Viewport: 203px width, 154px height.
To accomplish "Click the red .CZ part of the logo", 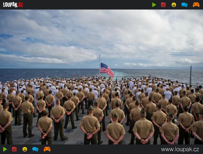I will 20,5.
